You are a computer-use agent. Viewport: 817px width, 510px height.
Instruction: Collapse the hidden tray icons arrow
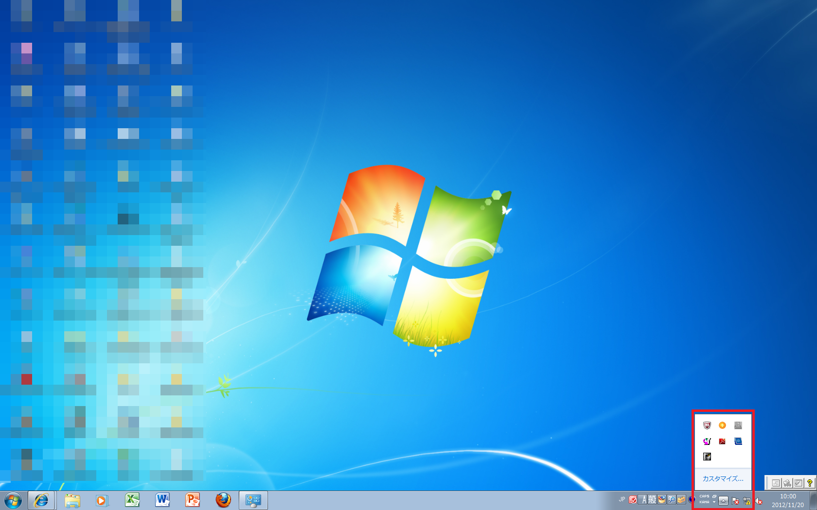(724, 501)
